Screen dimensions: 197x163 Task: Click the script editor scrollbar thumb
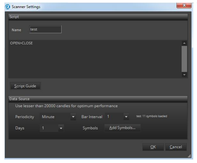[x=184, y=58]
